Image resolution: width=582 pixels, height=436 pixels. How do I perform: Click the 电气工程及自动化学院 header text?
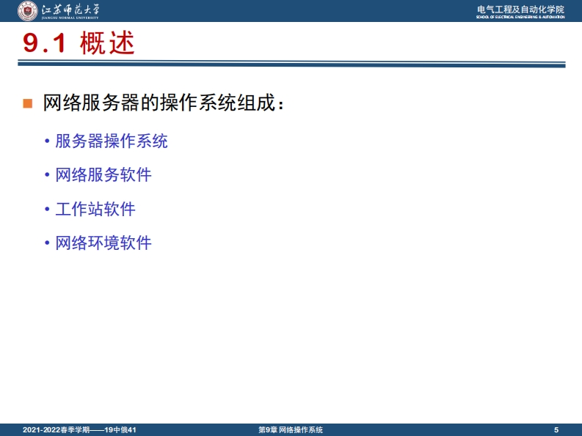point(520,8)
